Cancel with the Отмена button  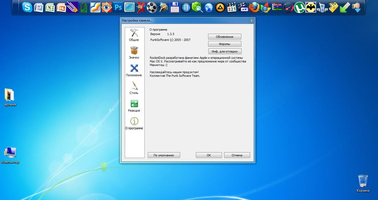(x=237, y=155)
